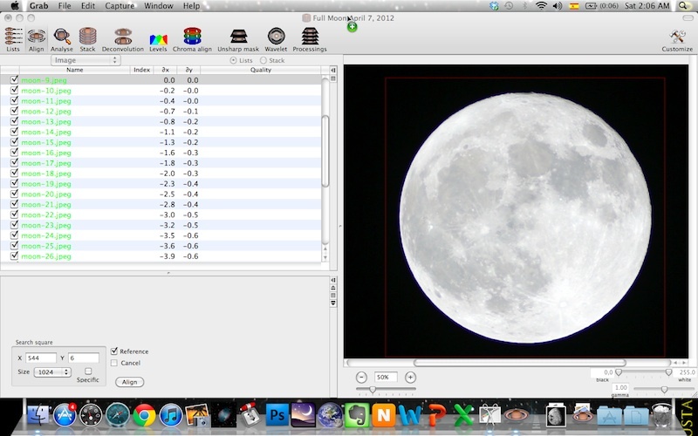Viewport: 698px width, 436px height.
Task: Open the Window menu
Action: (x=158, y=6)
